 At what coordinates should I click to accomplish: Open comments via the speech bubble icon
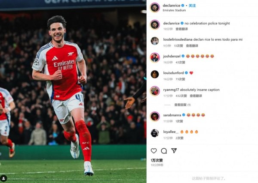tap(164, 151)
